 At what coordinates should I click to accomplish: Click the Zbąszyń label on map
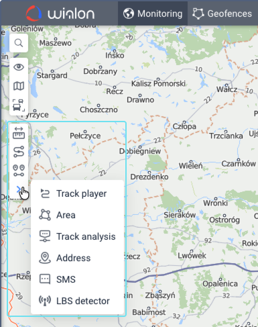click(160, 295)
